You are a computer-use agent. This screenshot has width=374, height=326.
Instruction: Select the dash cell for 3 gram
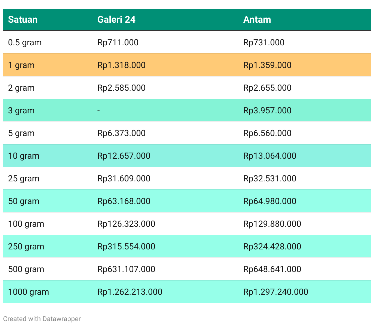pos(99,111)
